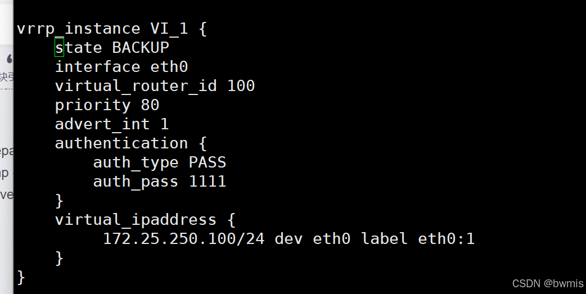Click the green cursor on 'state'
Screen dimensions: 586x294
(x=60, y=48)
